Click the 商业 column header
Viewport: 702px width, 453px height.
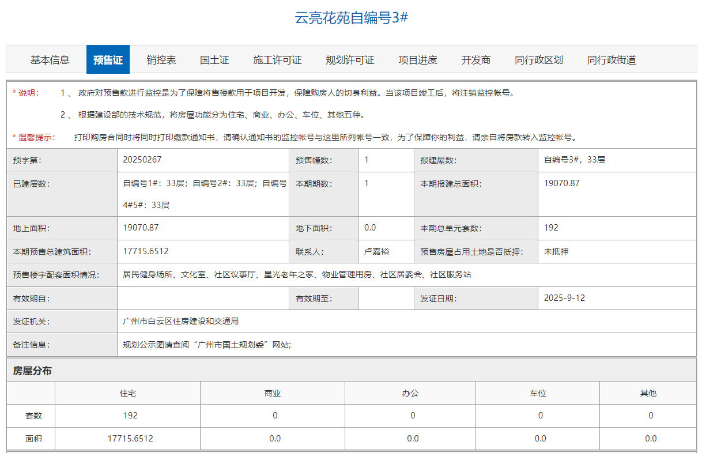273,393
